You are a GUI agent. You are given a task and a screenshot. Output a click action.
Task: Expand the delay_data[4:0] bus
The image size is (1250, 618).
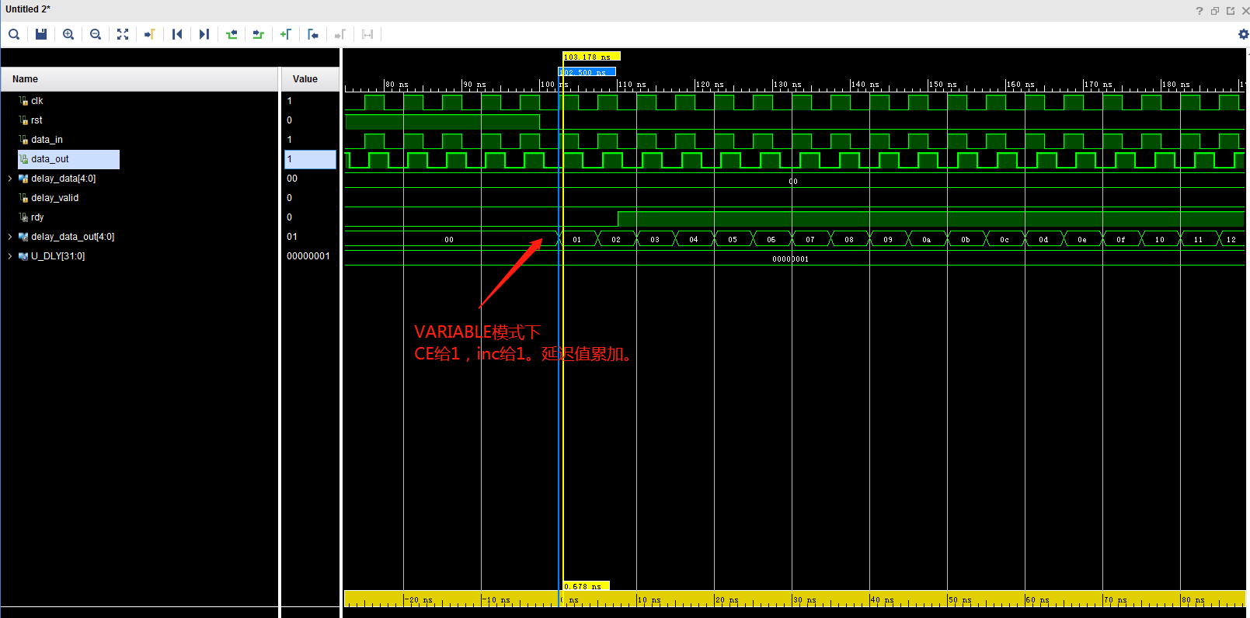[9, 179]
